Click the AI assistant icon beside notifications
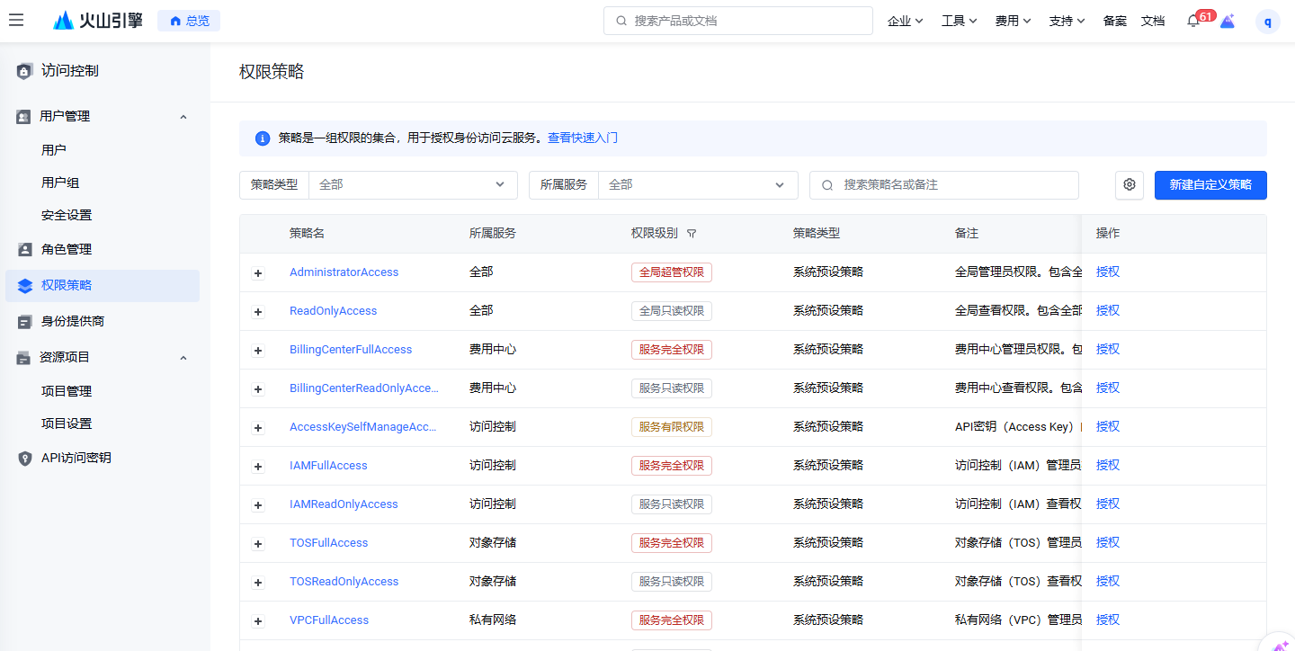The height and width of the screenshot is (651, 1295). (1228, 22)
